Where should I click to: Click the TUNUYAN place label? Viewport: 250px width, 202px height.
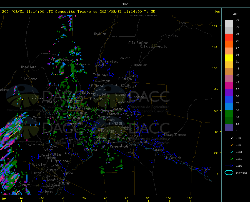click(x=64, y=183)
